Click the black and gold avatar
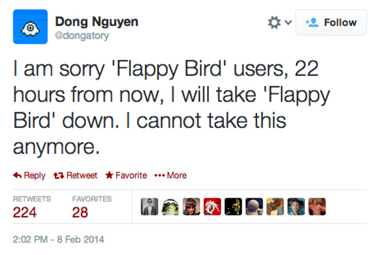385x255 pixels. coord(234,207)
